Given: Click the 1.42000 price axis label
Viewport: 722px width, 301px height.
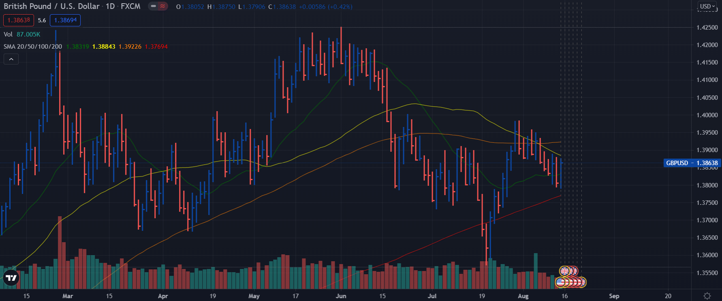Looking at the screenshot, I should tap(707, 45).
